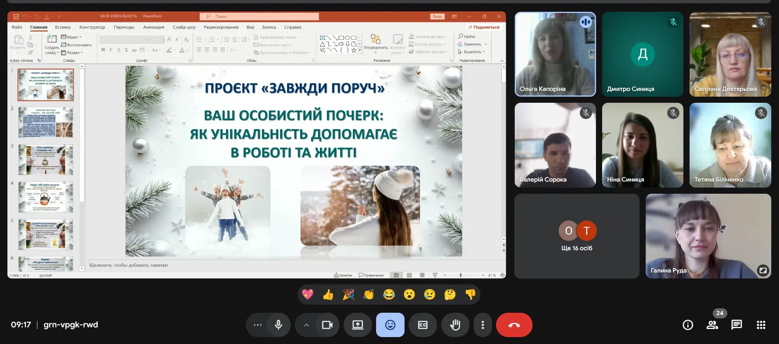Open meeting details info icon

[688, 325]
